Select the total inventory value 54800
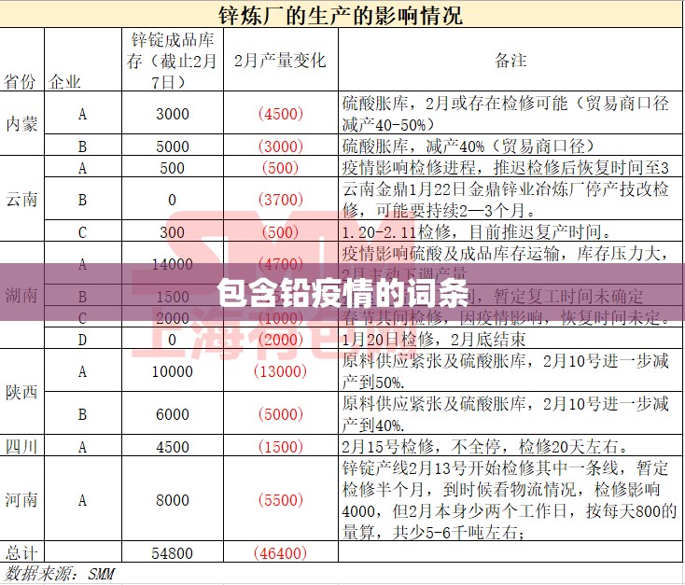685x585 pixels. [x=172, y=553]
